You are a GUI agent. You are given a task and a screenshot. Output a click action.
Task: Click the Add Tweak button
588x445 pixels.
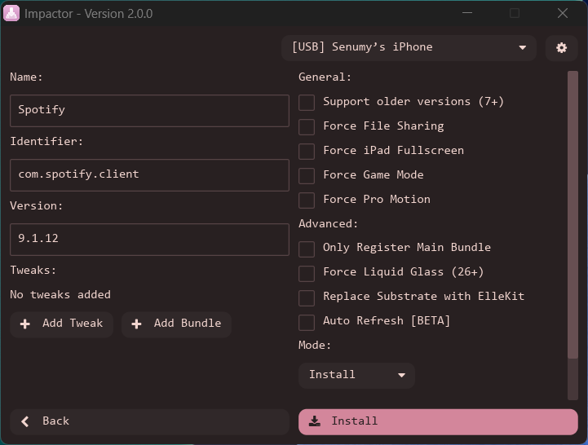[62, 324]
